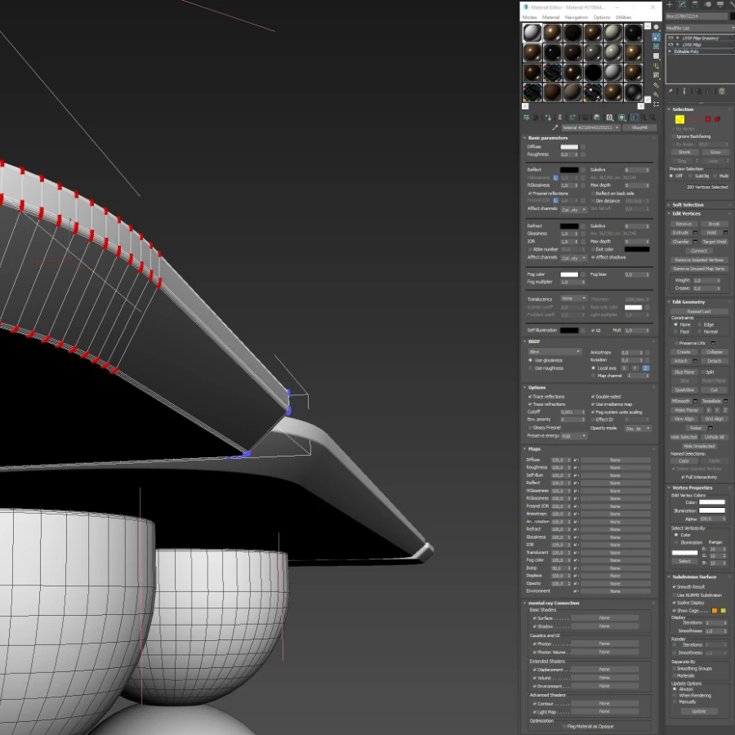This screenshot has width=735, height=735.
Task: Open the Modify panel tab icon
Action: pos(683,5)
